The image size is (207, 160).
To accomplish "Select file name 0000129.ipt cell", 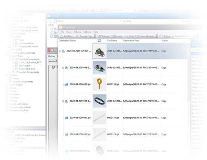I will pos(113,134).
